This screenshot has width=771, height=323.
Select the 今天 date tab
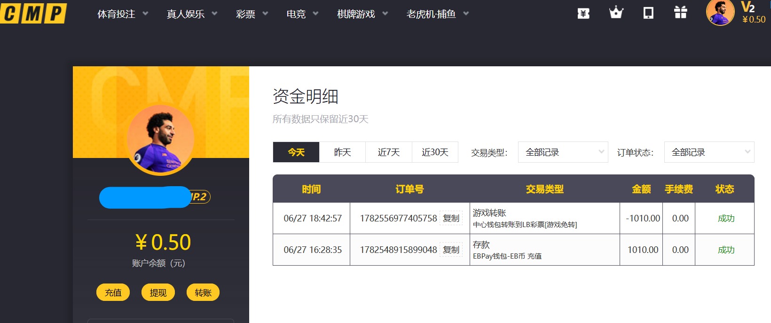click(296, 152)
